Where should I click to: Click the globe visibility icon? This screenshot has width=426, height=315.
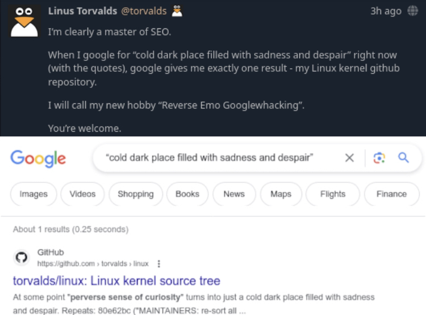coord(413,11)
